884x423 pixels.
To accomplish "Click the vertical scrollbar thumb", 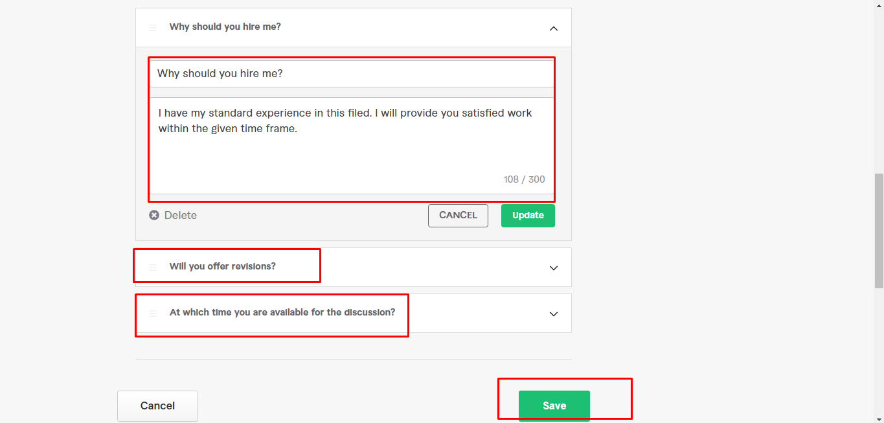I will (x=878, y=230).
